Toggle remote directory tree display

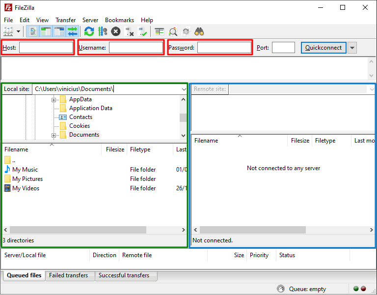pos(59,31)
